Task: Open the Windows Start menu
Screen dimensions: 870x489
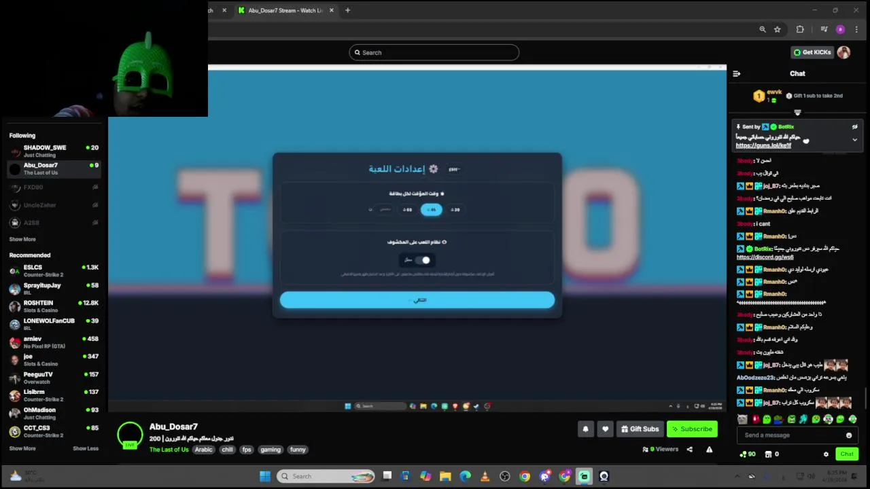Action: point(265,476)
